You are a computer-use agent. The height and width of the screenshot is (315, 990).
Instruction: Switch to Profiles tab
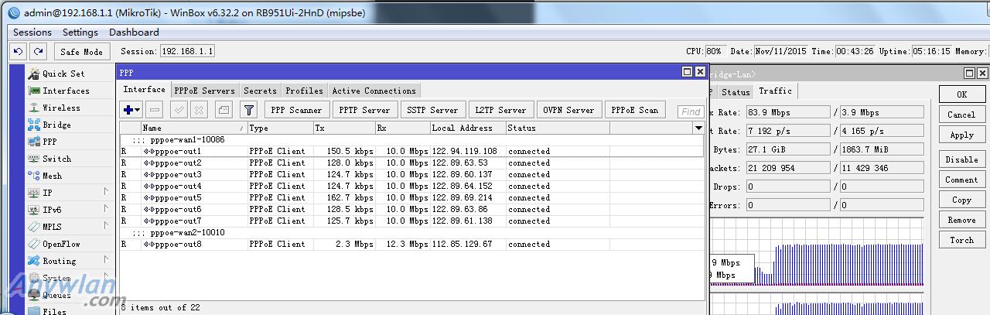pyautogui.click(x=304, y=91)
